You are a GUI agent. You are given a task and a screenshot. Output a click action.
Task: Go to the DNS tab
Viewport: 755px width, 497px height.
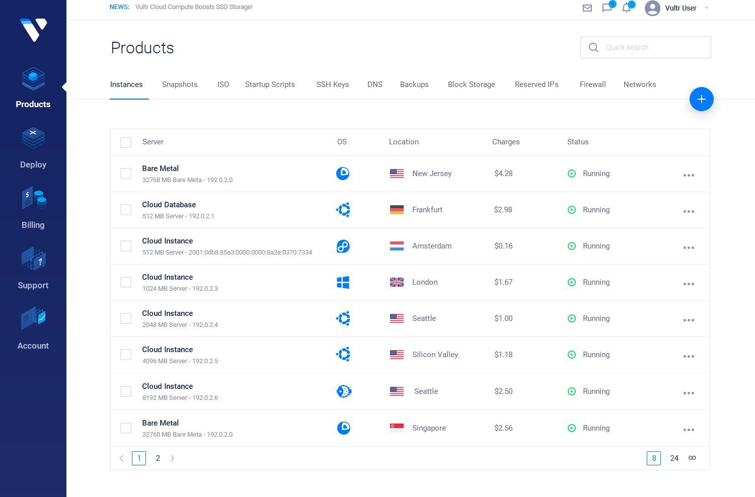tap(375, 85)
